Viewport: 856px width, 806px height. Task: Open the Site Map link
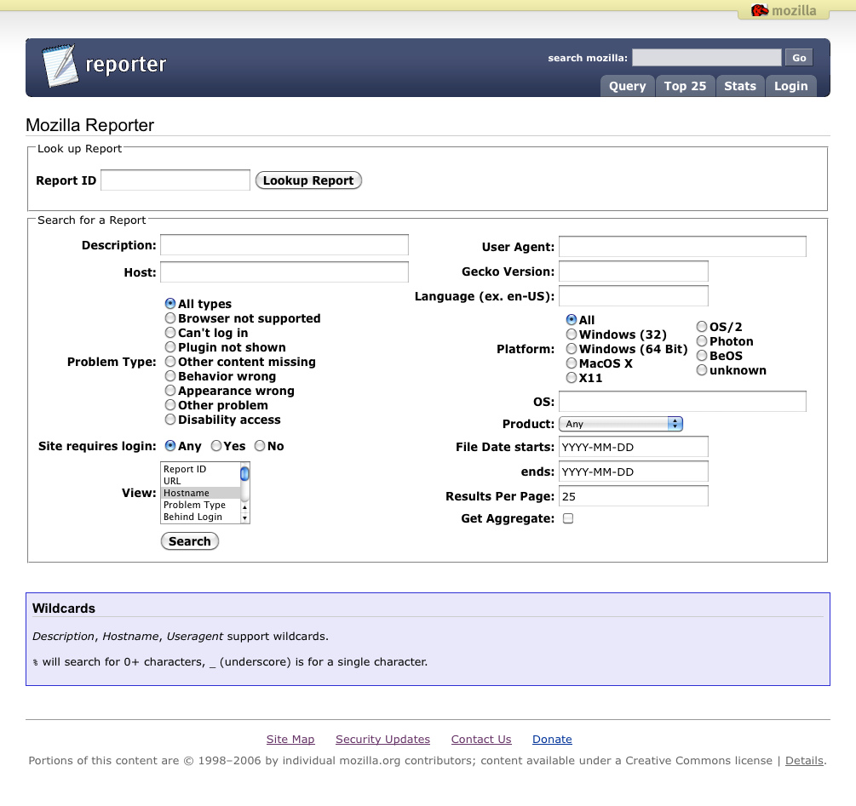(290, 740)
